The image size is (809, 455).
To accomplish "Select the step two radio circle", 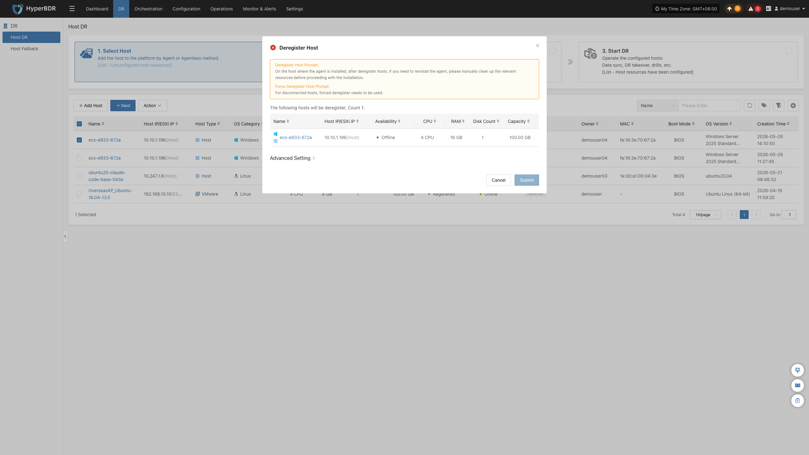I will point(553,51).
